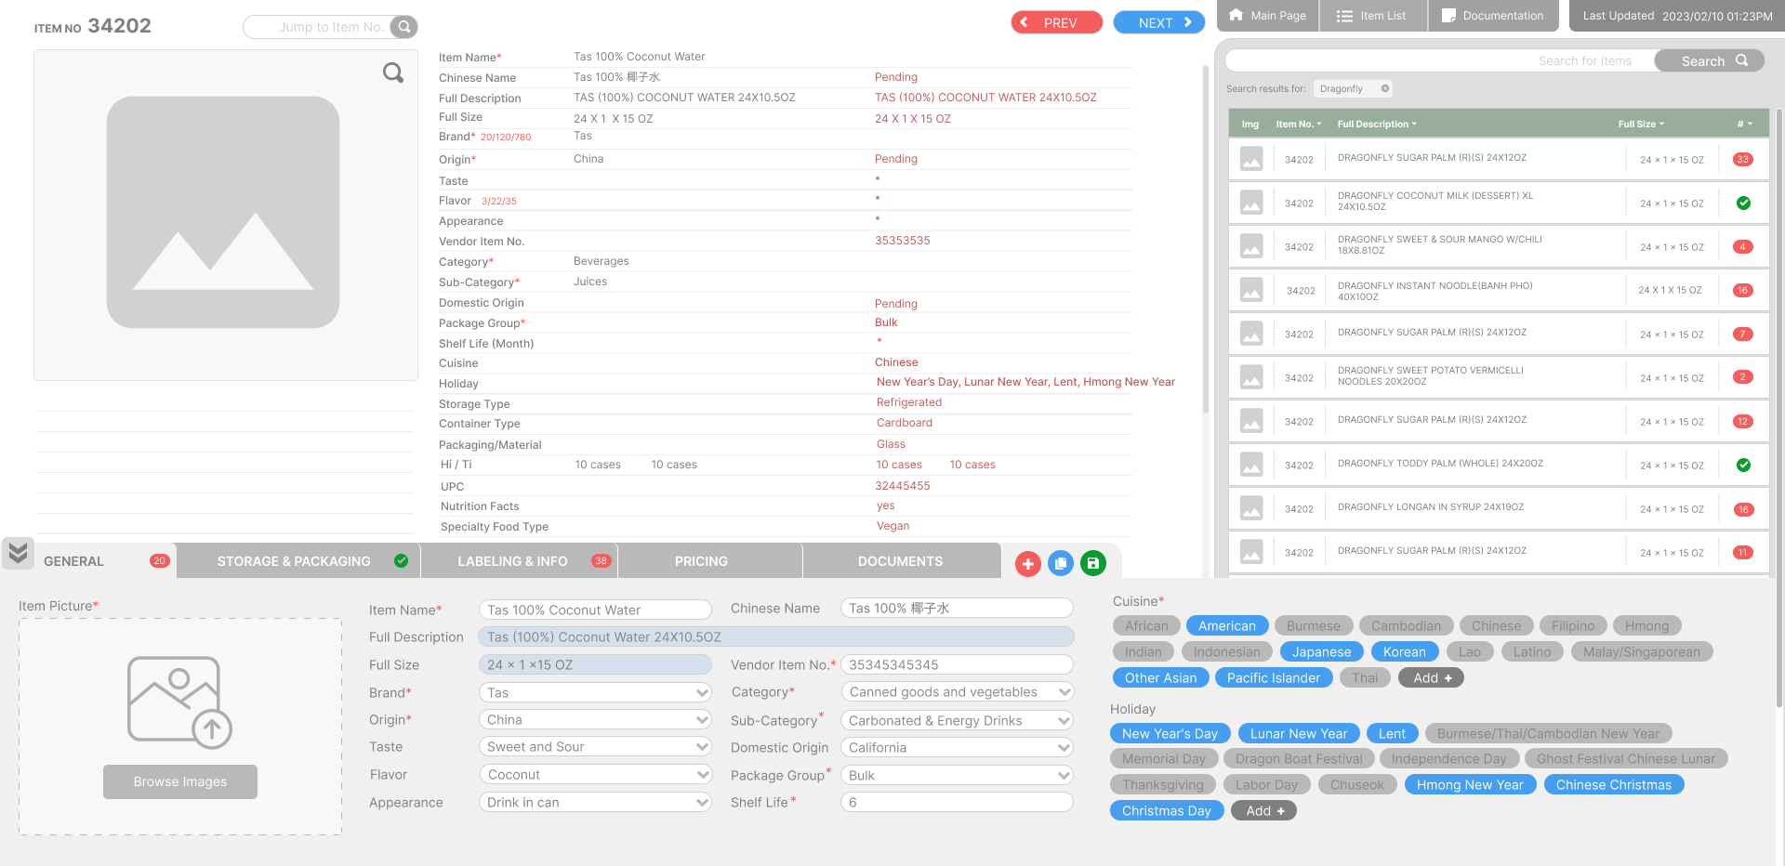The image size is (1785, 866).
Task: Go to next item with NEXT
Action: click(1159, 22)
